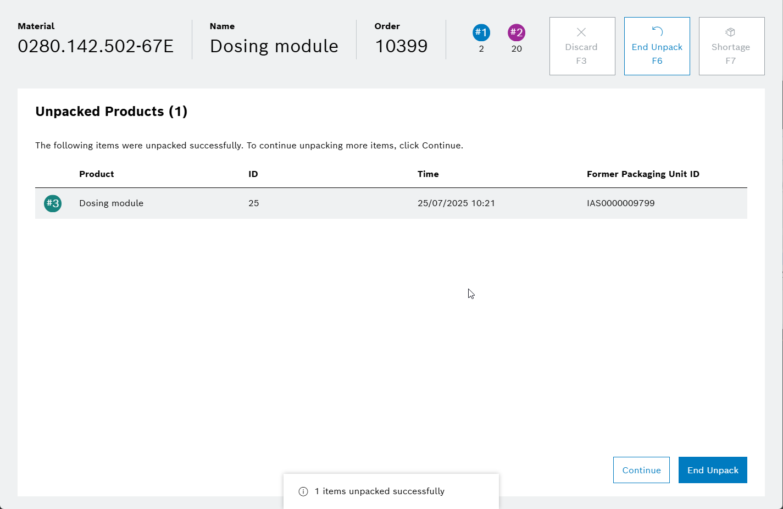Screen dimensions: 783x509
Task: Click the Shortage box icon
Action: click(730, 32)
